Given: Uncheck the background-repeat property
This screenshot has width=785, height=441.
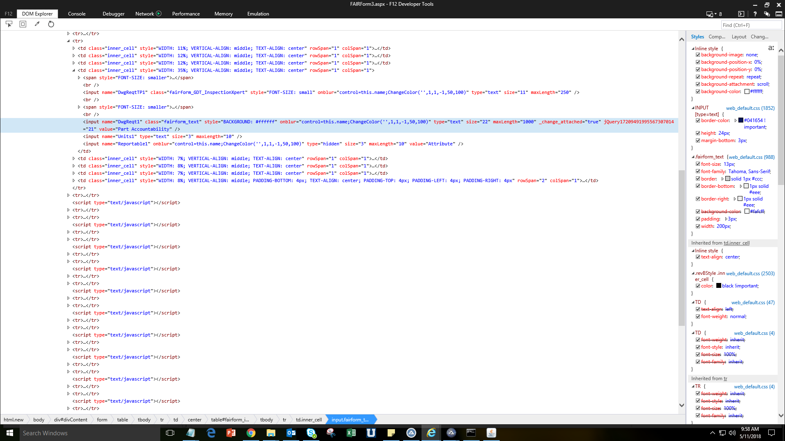Looking at the screenshot, I should tap(698, 77).
